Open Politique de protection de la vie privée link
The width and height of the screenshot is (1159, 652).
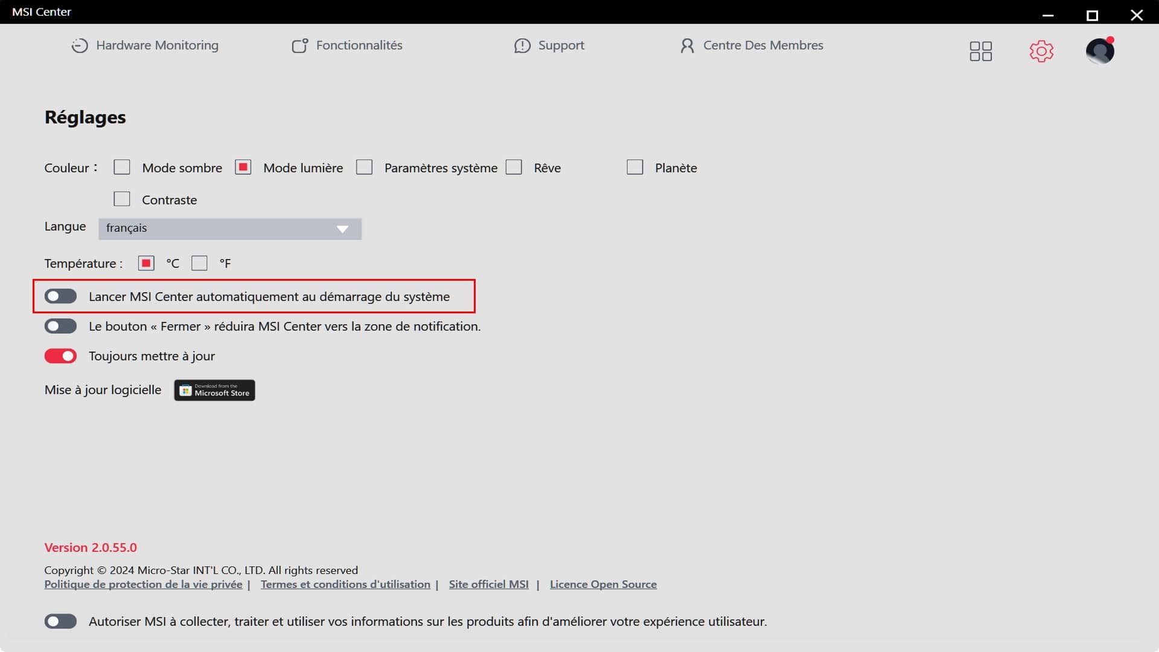click(x=143, y=584)
